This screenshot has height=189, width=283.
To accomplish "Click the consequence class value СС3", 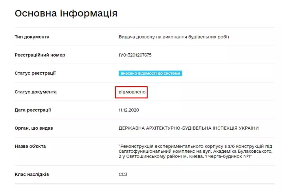I will 123,175.
